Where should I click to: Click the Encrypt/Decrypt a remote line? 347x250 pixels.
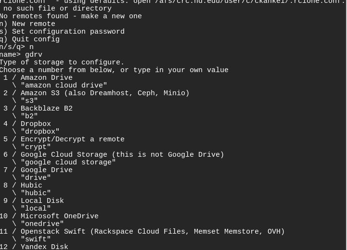click(72, 139)
